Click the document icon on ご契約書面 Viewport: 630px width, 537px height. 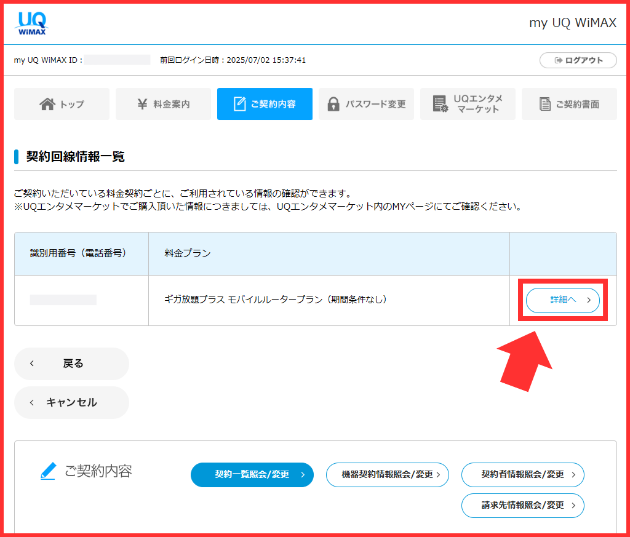pos(545,104)
